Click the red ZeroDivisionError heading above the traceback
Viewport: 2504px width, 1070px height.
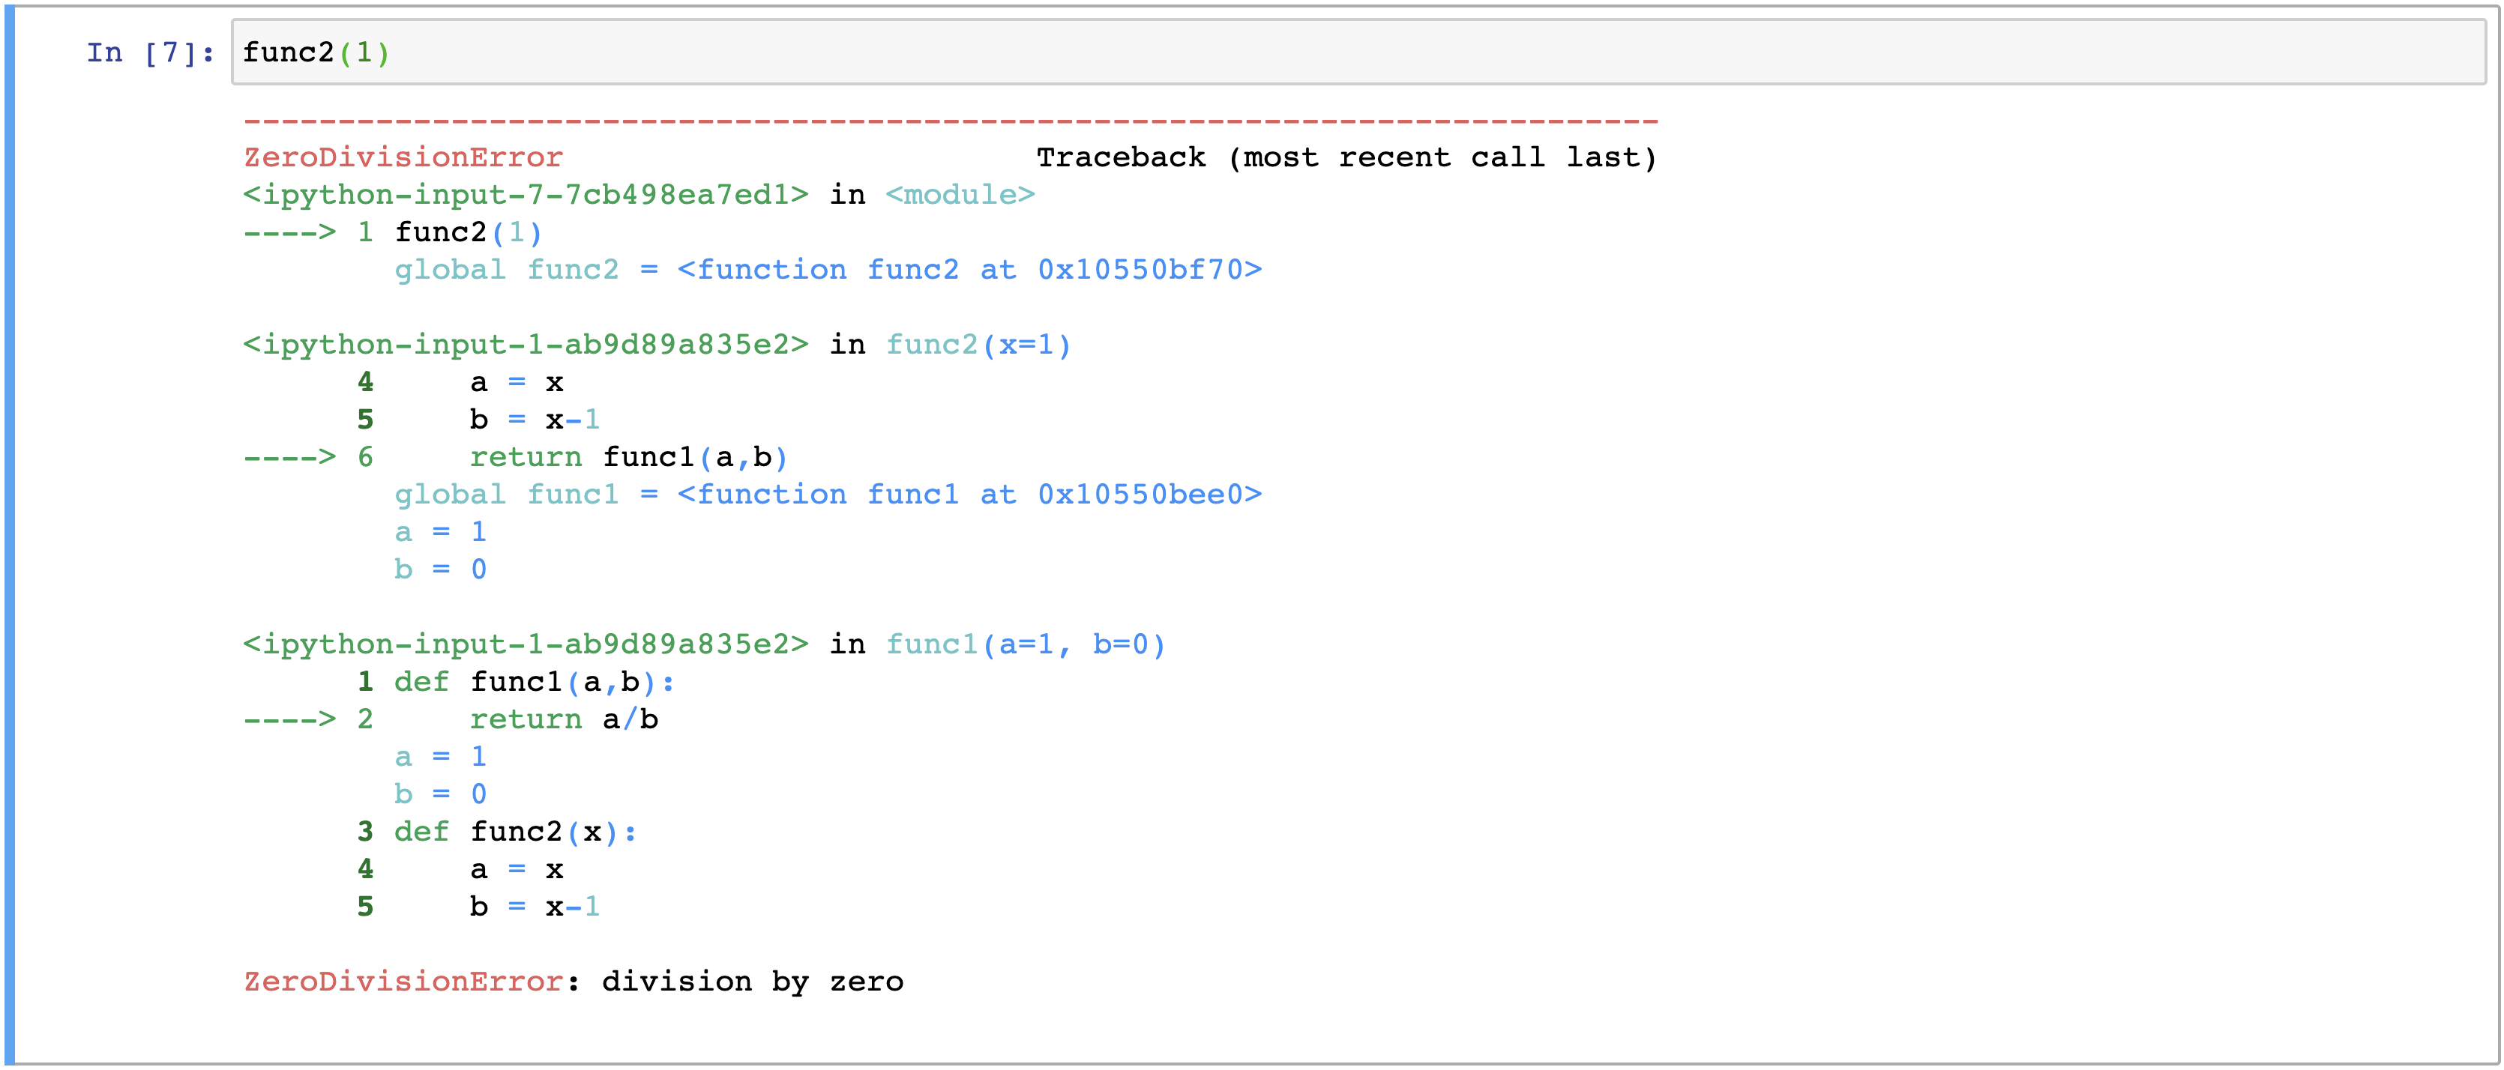tap(403, 157)
